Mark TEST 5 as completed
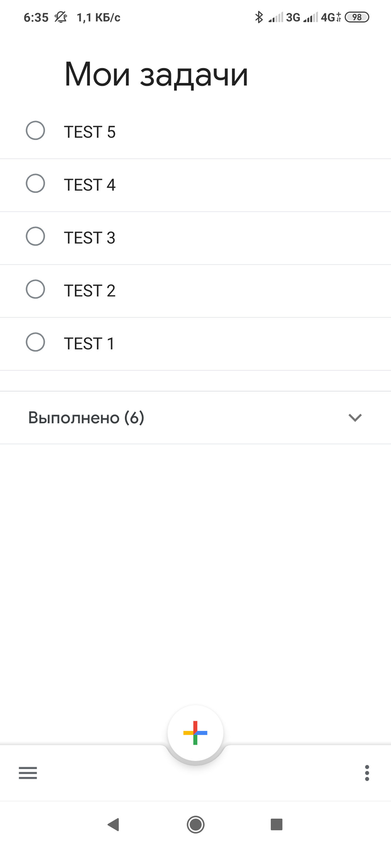The height and width of the screenshot is (848, 391). (35, 130)
